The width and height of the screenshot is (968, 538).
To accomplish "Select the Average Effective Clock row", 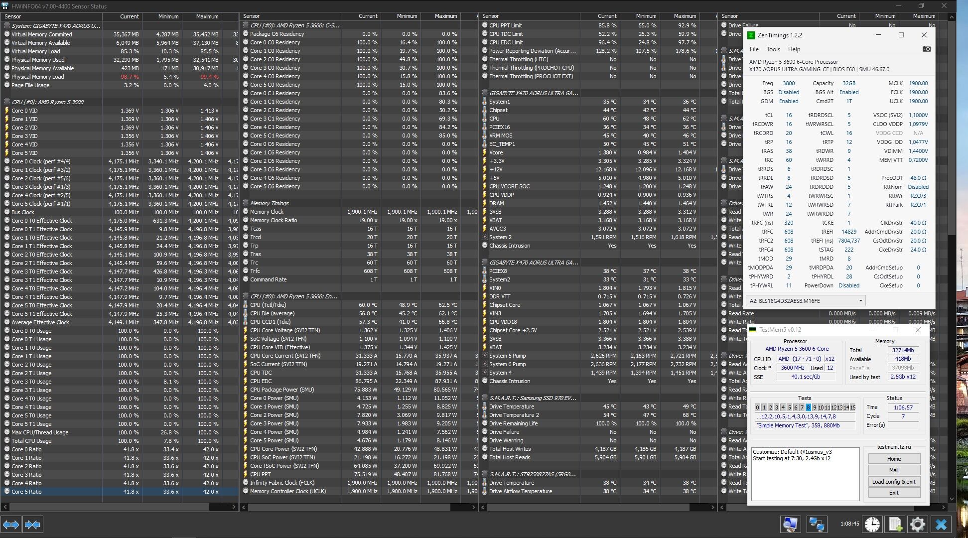I will pos(120,322).
